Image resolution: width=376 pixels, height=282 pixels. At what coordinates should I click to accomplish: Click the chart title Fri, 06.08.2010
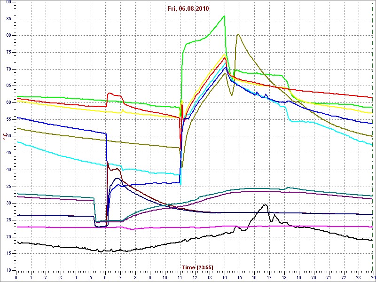pyautogui.click(x=188, y=9)
